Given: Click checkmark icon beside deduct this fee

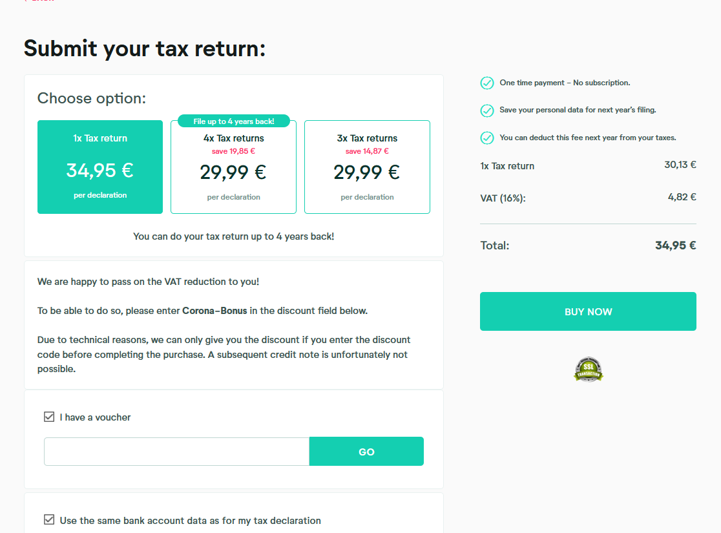Looking at the screenshot, I should (487, 138).
